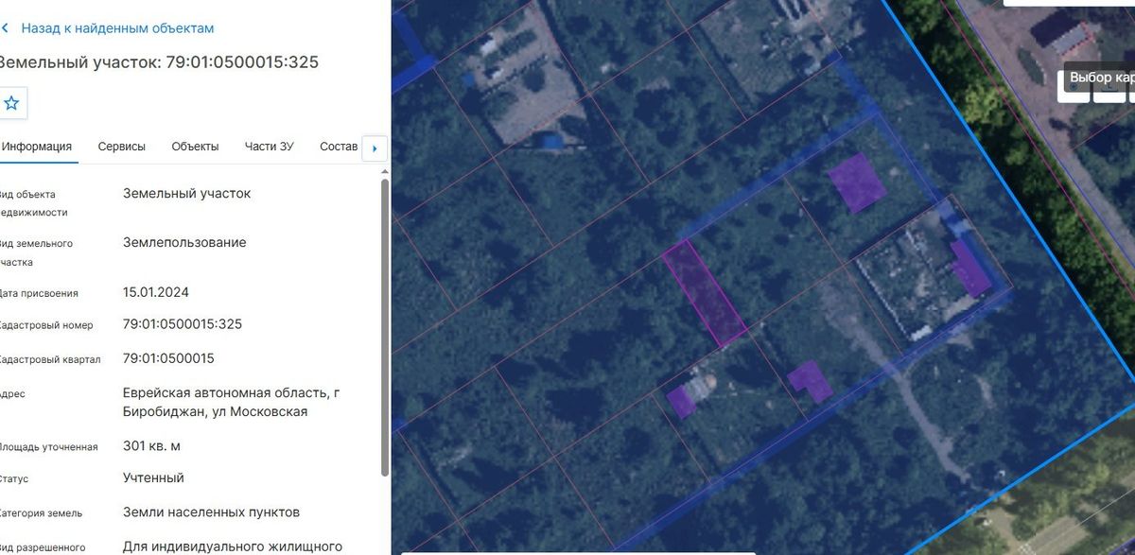Click the area value "301 кв. м"
Image resolution: width=1135 pixels, height=555 pixels.
pos(151,445)
